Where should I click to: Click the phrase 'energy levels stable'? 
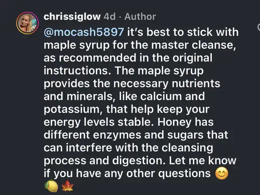pyautogui.click(x=99, y=123)
